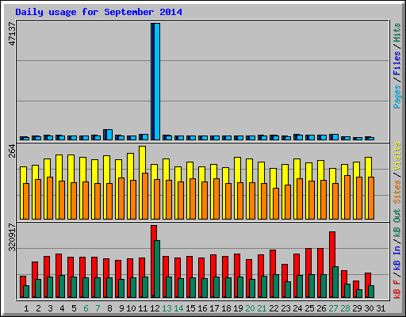Viewport: 406px width, 317px height.
Task: Click green weekend day label "20"
Action: click(x=250, y=308)
